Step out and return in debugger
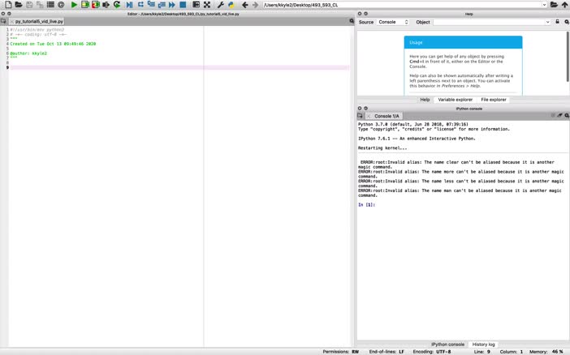The height and width of the screenshot is (355, 570). coord(162,5)
